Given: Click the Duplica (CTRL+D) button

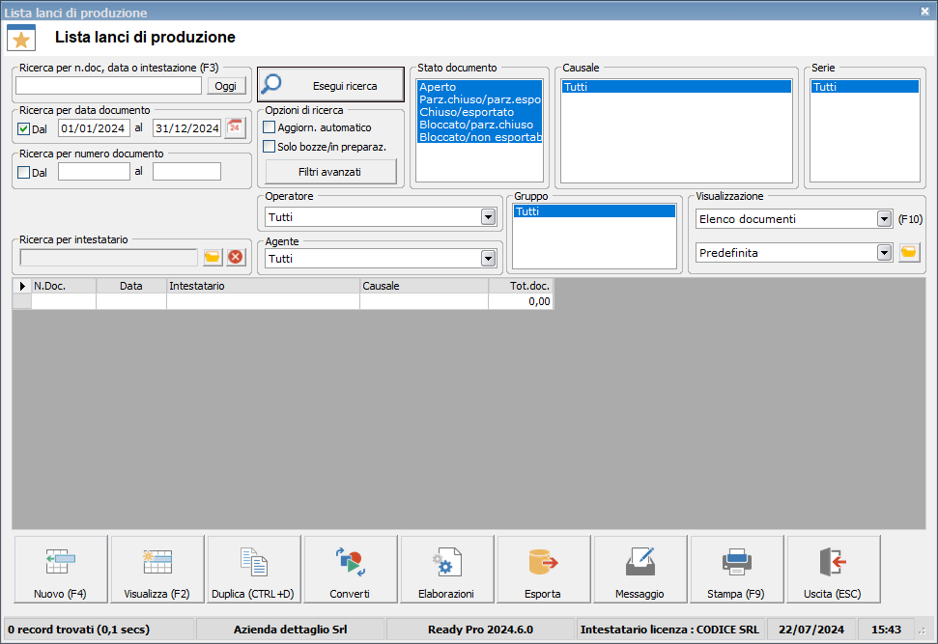Looking at the screenshot, I should (x=253, y=570).
